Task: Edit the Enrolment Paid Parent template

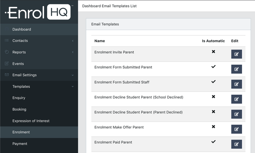Action: (236, 144)
